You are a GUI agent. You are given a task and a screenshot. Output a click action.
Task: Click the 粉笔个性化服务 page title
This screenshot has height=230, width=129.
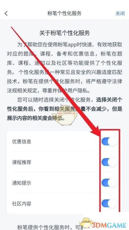tap(64, 13)
